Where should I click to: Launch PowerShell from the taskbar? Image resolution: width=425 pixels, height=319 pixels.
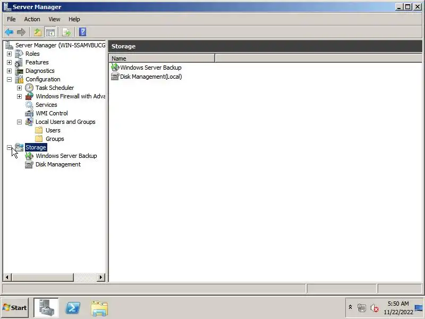tap(73, 308)
